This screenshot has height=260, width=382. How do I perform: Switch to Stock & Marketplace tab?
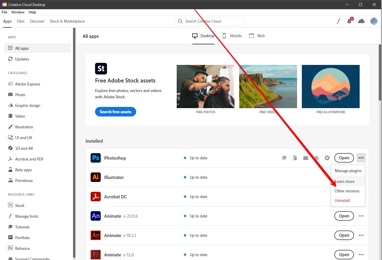(x=67, y=21)
